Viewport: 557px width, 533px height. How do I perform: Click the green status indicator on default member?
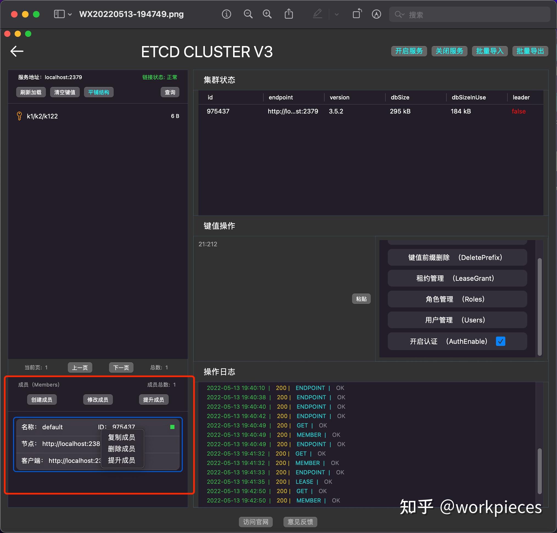172,427
